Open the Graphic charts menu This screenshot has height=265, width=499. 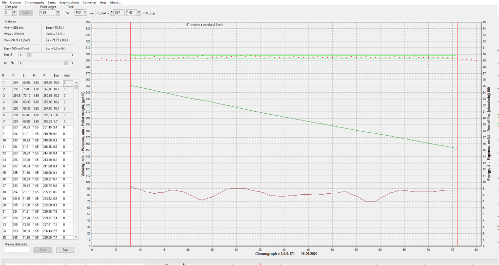click(x=69, y=2)
